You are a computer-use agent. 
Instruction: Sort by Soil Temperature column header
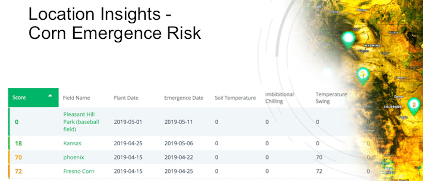pos(235,98)
